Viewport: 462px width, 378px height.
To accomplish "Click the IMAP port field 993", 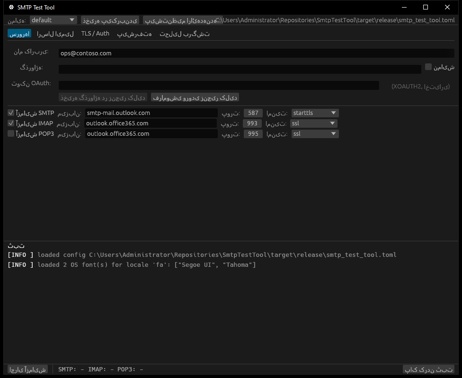I will coord(252,123).
